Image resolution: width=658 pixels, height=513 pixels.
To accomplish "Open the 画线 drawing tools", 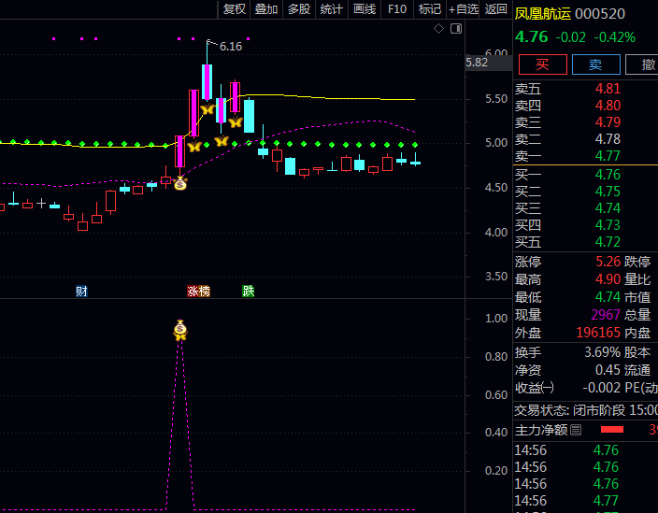I will [x=364, y=9].
